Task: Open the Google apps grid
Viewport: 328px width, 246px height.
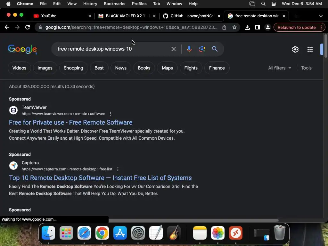Action: coord(310,49)
